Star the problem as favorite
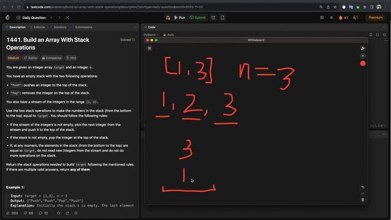The image size is (391, 220). [x=59, y=213]
